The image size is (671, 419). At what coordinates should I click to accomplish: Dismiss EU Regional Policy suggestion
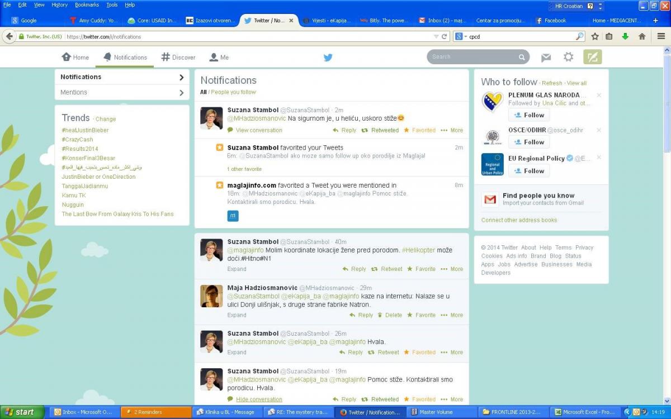599,158
